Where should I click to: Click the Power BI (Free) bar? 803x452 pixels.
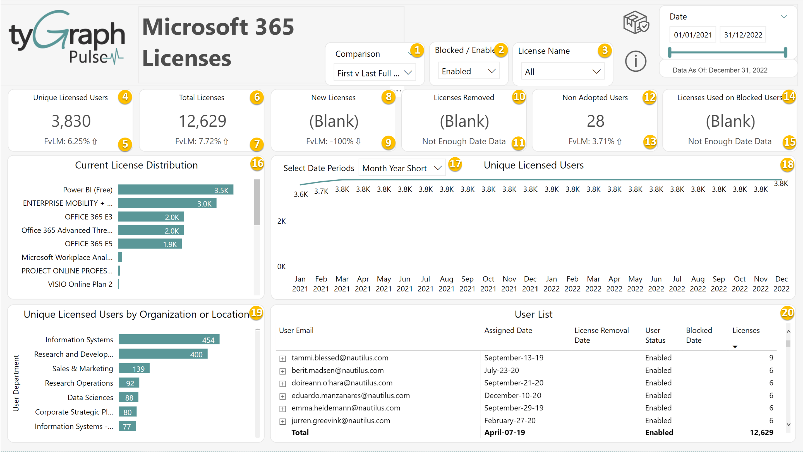point(176,190)
